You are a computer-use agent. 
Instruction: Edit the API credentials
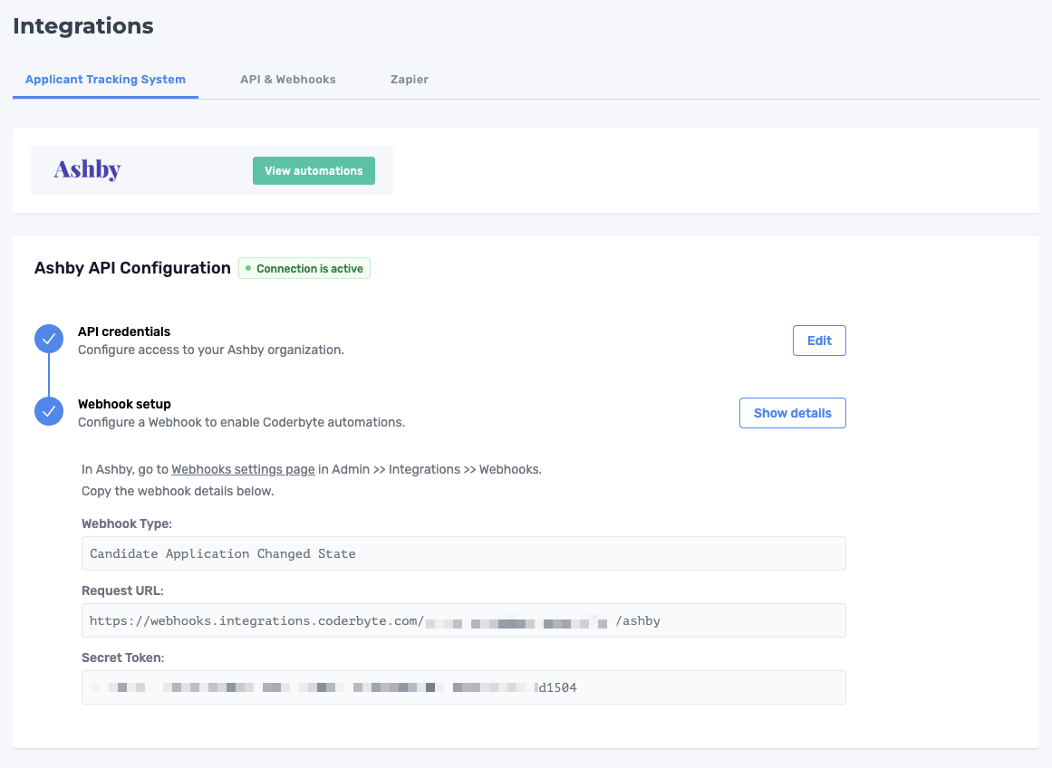tap(819, 341)
